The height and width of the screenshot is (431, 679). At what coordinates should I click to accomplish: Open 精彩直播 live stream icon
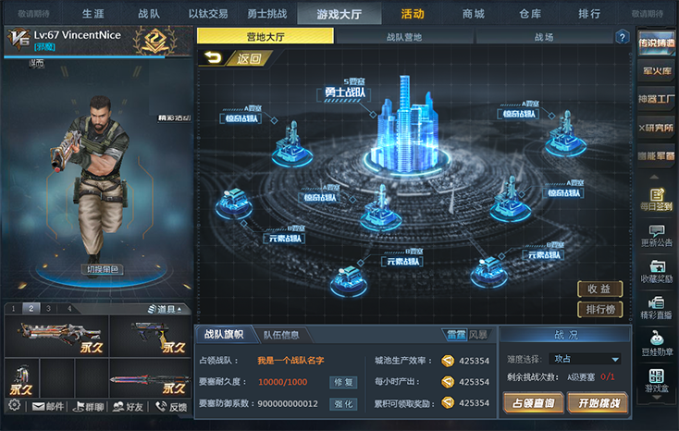point(657,308)
